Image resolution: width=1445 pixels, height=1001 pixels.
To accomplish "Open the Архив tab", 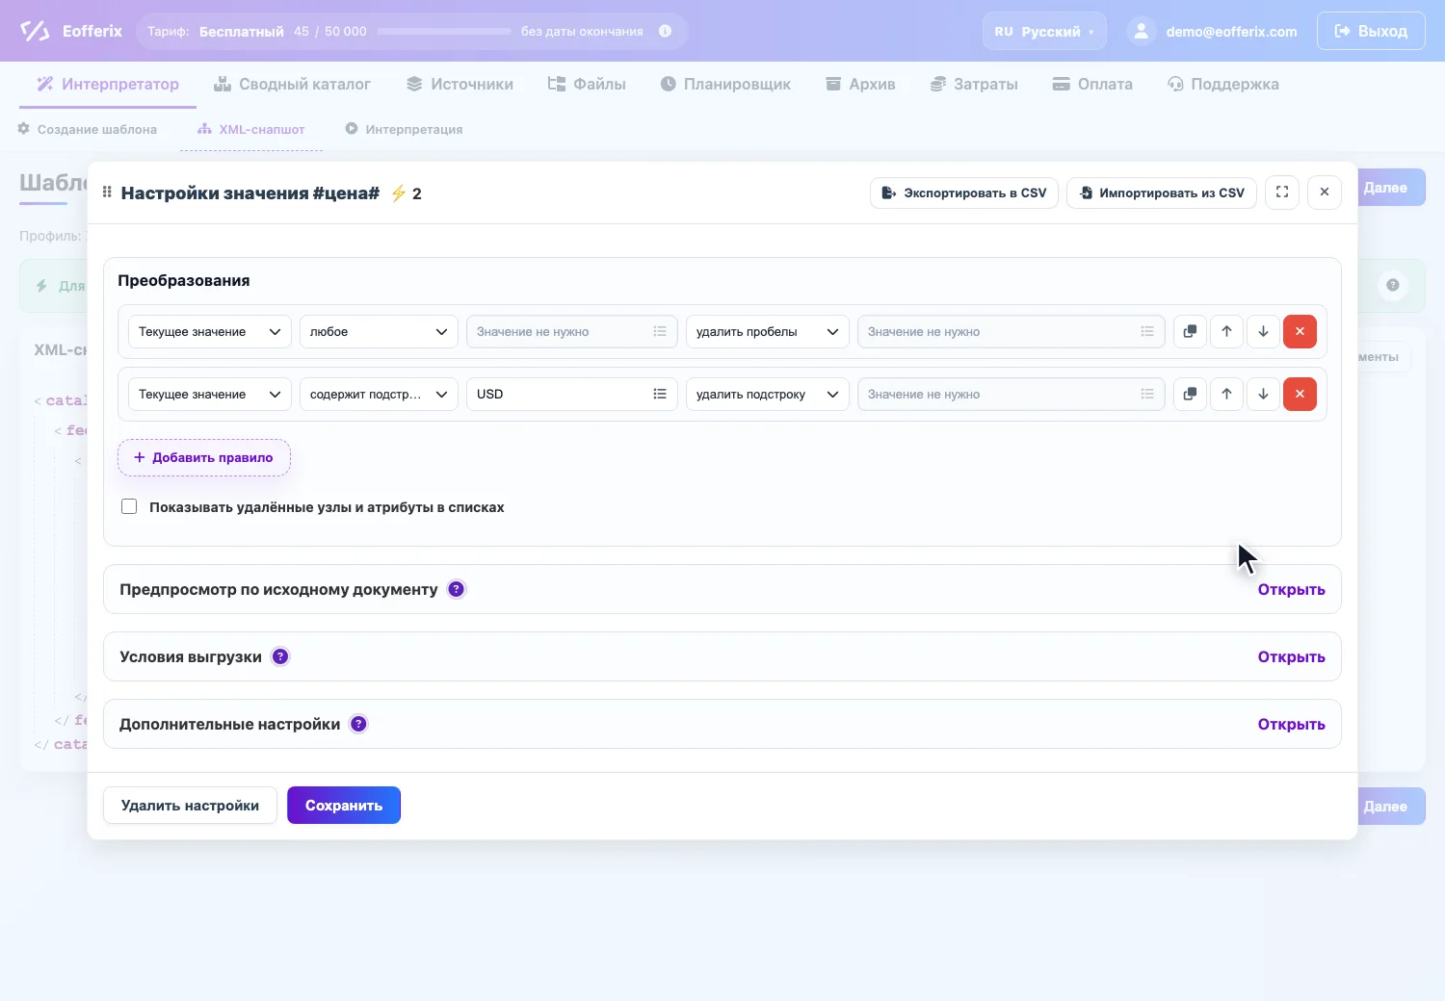I will tap(860, 84).
